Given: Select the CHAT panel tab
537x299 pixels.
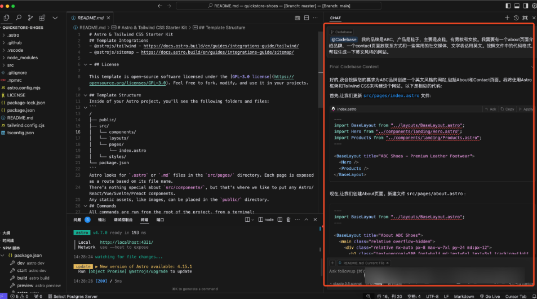Looking at the screenshot, I should click(335, 18).
